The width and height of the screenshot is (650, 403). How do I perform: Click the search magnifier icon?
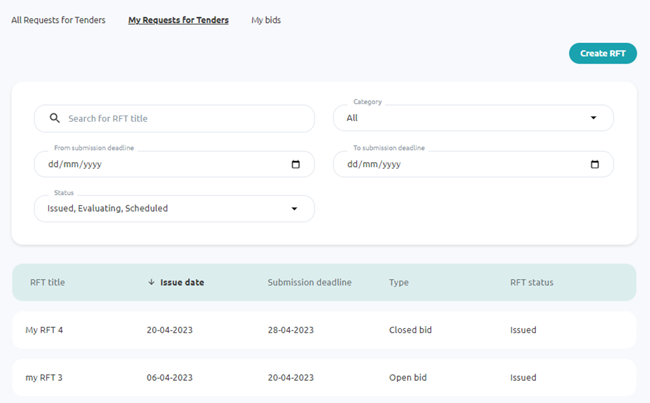[x=55, y=118]
